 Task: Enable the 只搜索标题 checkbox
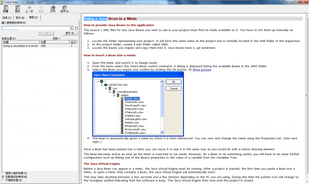[x=3, y=180]
